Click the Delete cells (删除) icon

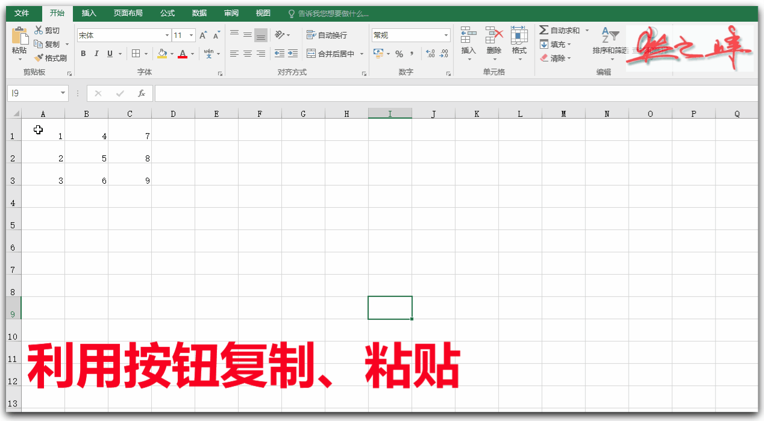pyautogui.click(x=494, y=36)
